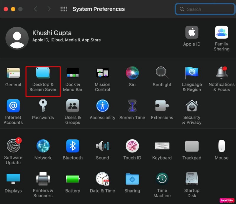
Task: Open Siri preferences
Action: coord(132,73)
